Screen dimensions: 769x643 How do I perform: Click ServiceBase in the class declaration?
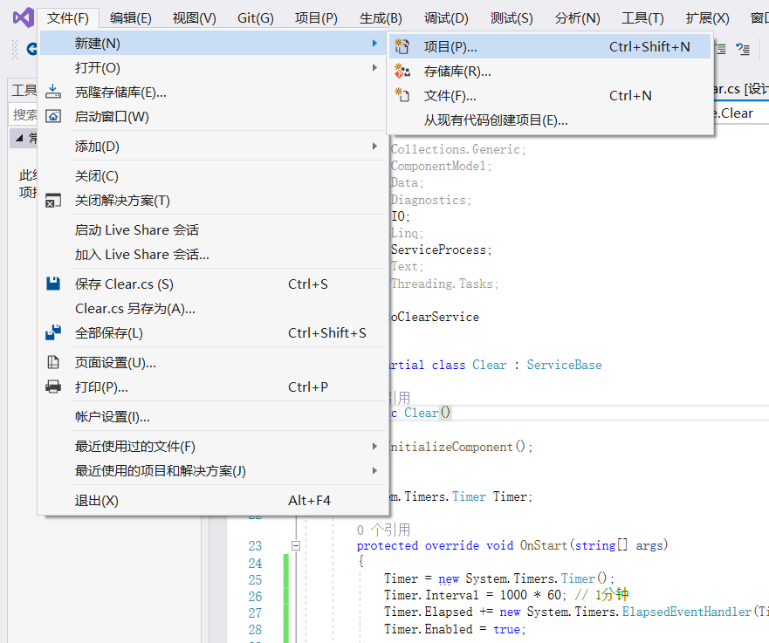click(564, 365)
